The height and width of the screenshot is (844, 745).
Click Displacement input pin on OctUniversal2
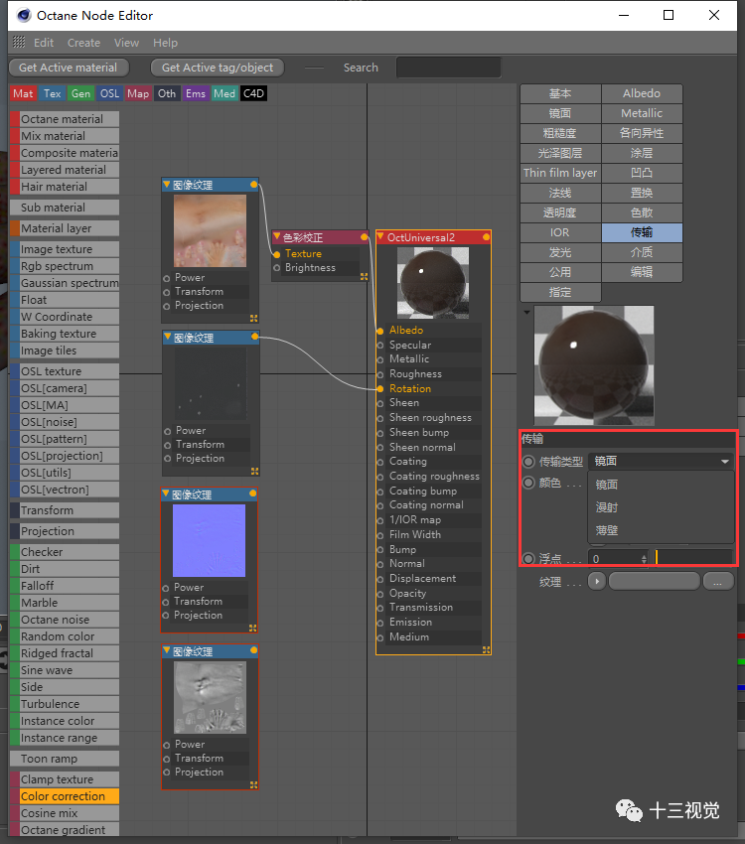click(x=380, y=579)
